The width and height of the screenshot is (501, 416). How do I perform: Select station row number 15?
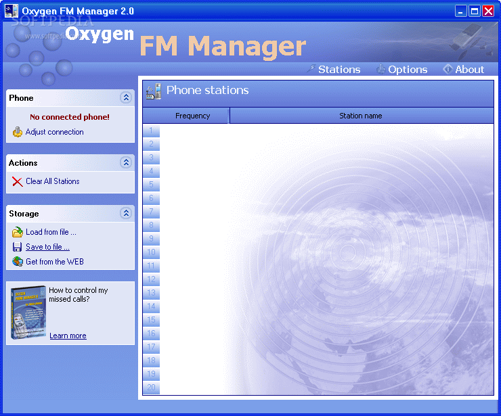pos(151,320)
